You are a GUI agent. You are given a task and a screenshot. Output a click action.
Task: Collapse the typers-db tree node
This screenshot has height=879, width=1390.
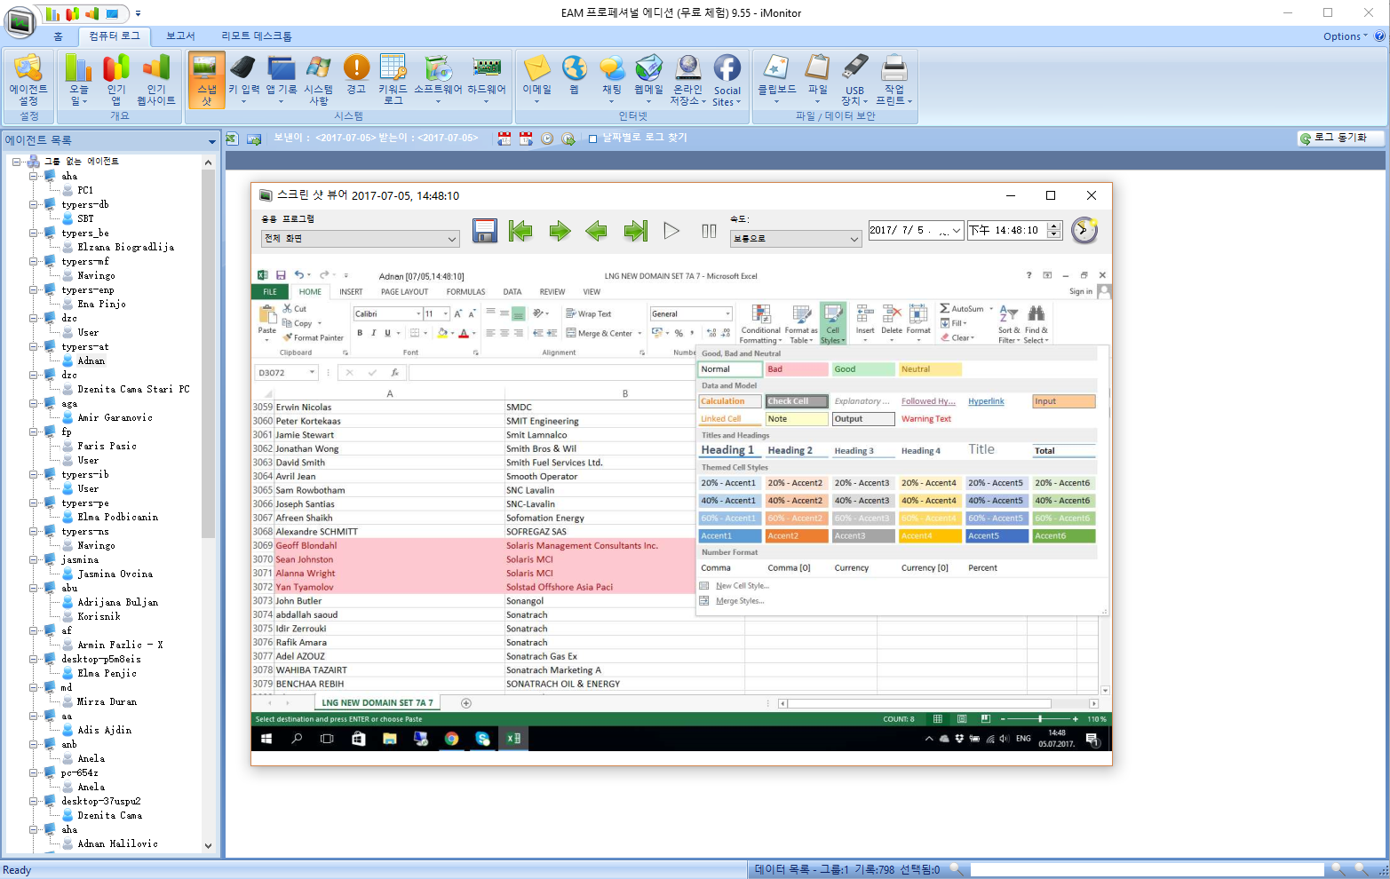point(33,204)
